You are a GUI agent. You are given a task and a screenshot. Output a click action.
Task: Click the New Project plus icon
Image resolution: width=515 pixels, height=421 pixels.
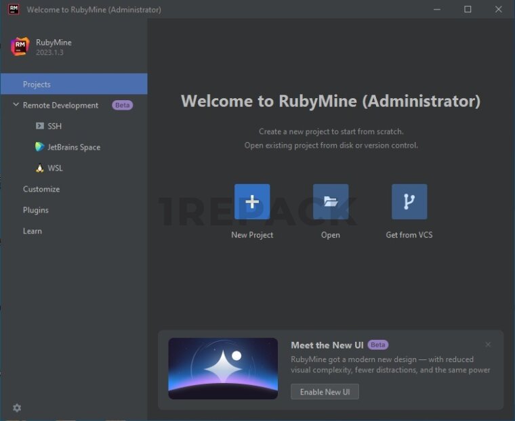tap(252, 202)
